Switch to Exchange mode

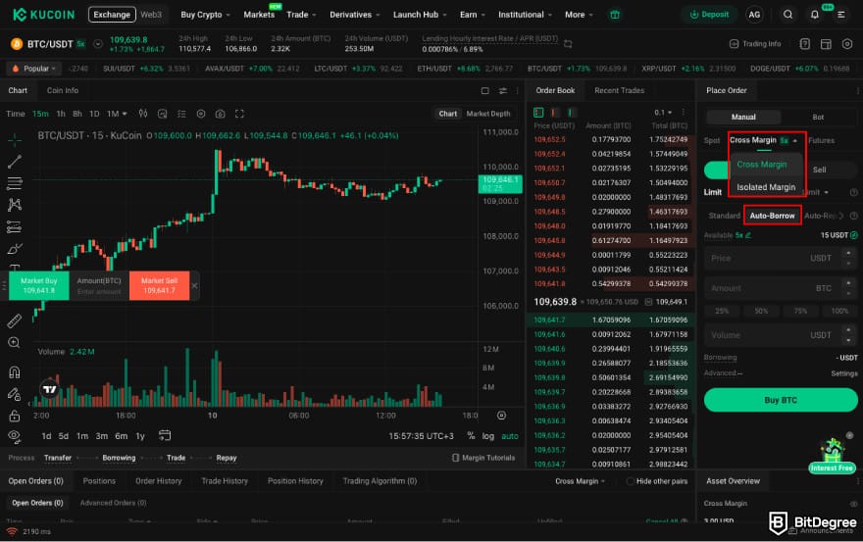pos(112,15)
